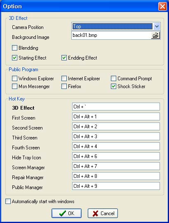Click the Hide Tray Icon hotkey field

116,156
